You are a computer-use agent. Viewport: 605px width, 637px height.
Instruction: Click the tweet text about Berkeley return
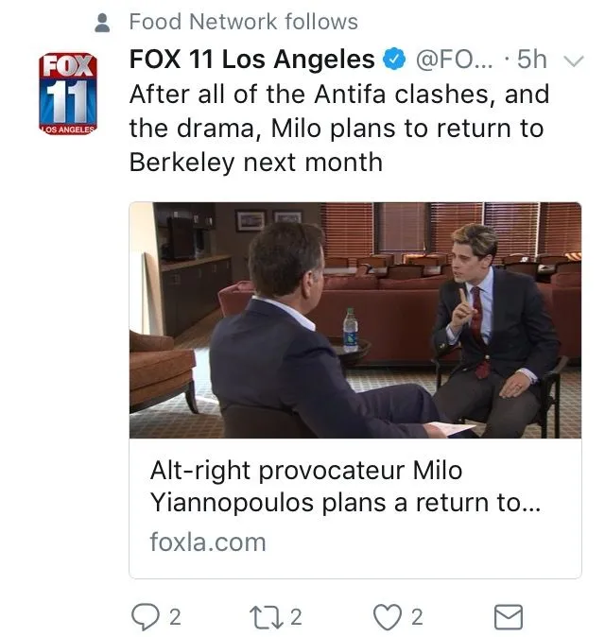(338, 129)
